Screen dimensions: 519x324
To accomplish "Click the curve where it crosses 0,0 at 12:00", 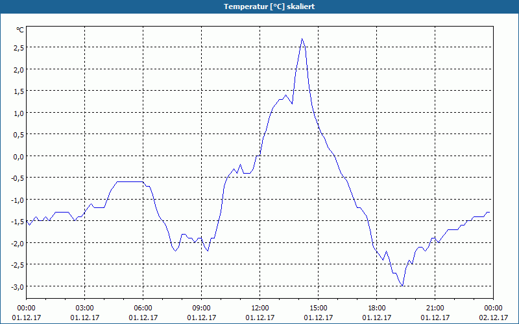I will click(258, 156).
